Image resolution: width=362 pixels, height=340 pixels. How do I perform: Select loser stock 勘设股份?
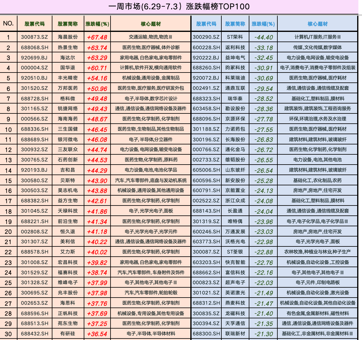[235, 108]
